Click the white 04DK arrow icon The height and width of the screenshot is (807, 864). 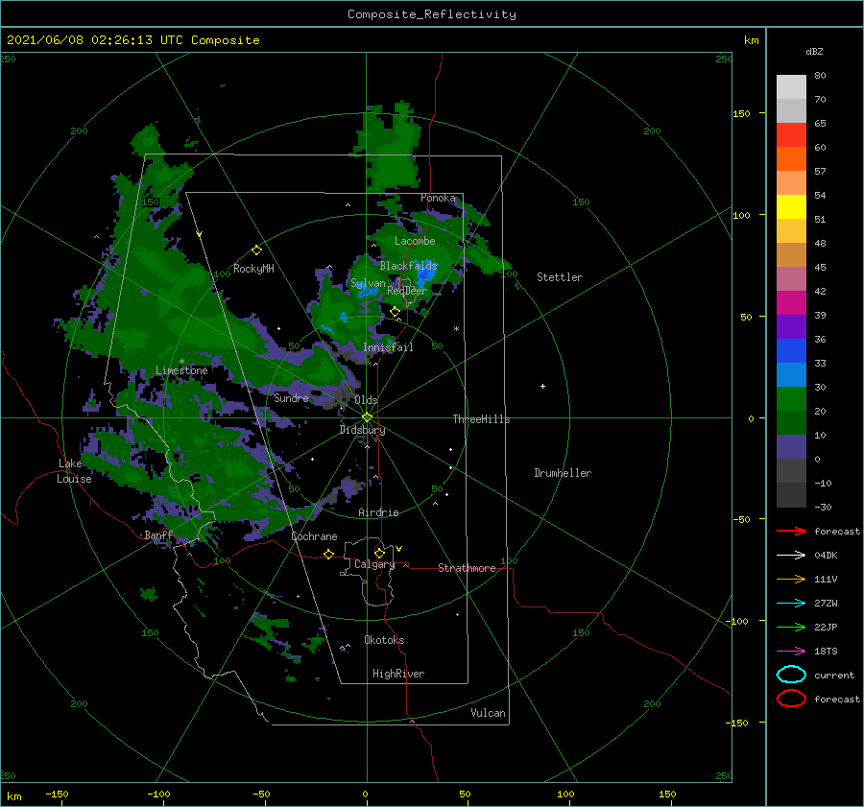(791, 555)
